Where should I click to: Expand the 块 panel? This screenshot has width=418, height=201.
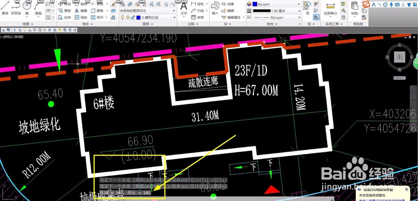[x=227, y=24]
